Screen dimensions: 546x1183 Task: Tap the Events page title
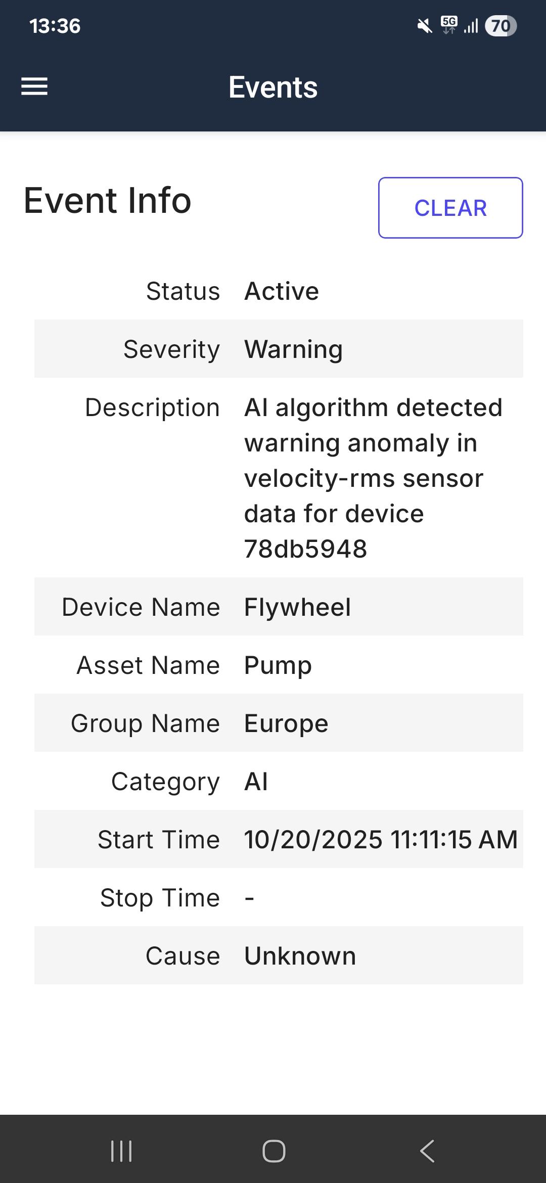coord(273,87)
